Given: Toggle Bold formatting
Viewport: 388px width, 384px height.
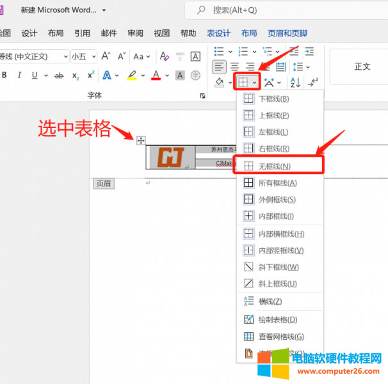Looking at the screenshot, I should (4, 76).
